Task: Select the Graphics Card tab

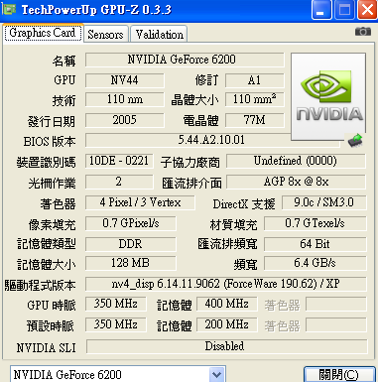Action: [43, 33]
